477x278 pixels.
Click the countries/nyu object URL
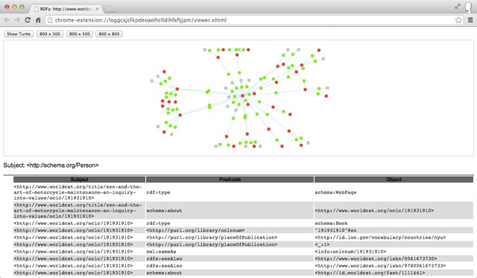380,237
